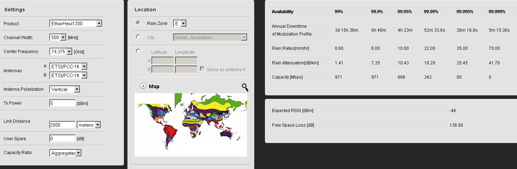Screen dimensions: 517x169
Task: Click antenna B Longitude field
Action: pyautogui.click(x=186, y=69)
